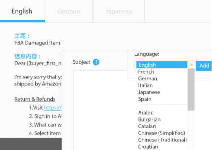Pick Croatian from the language list
The width and height of the screenshot is (212, 150).
tap(162, 147)
